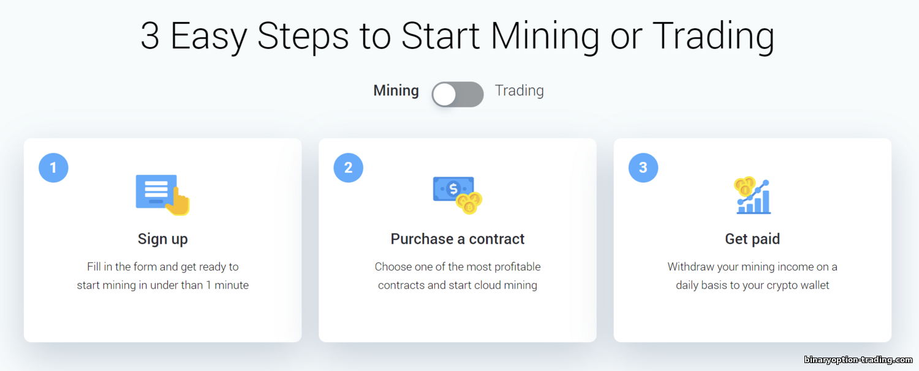Click the blue number 1 badge

53,167
